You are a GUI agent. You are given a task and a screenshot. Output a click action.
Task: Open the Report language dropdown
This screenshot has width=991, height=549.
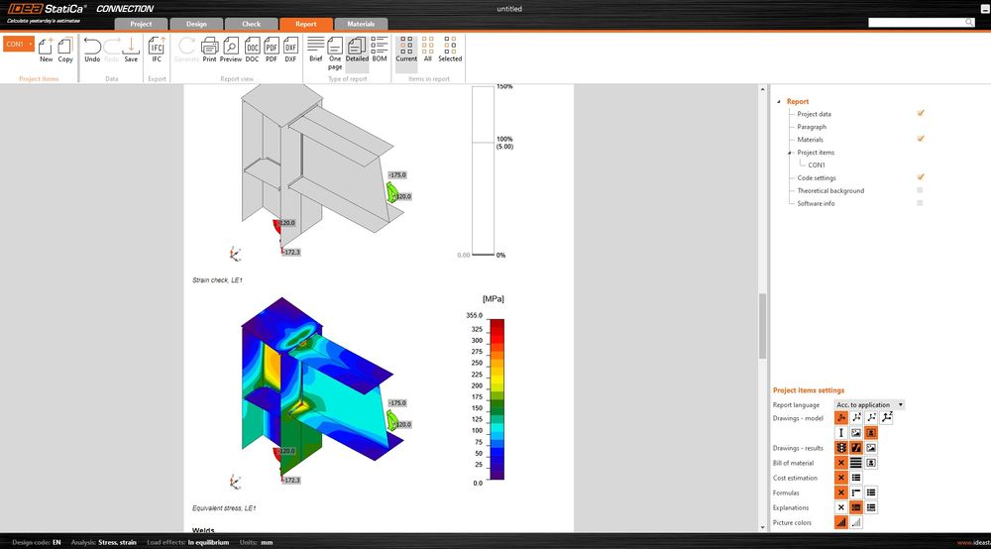point(869,404)
